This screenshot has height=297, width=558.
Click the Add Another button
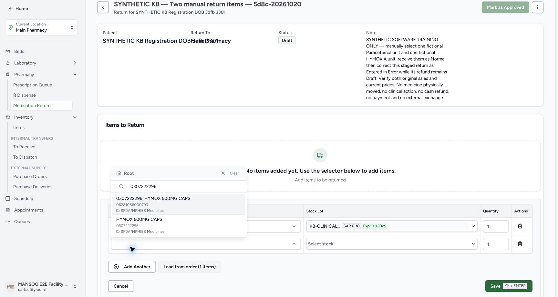(132, 267)
